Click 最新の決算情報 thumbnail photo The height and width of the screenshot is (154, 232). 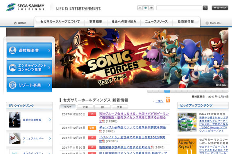coord(15,119)
